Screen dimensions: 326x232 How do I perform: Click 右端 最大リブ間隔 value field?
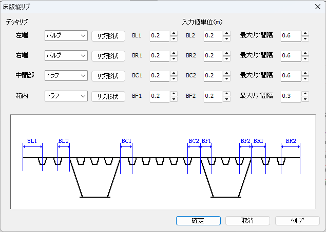tap(291, 56)
